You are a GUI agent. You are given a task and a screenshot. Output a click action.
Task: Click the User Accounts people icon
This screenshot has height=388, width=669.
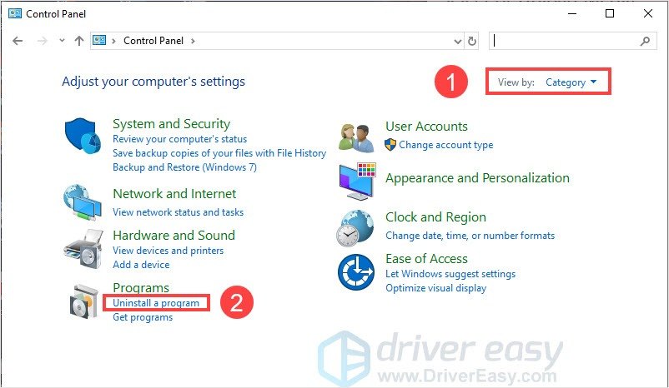coord(356,137)
